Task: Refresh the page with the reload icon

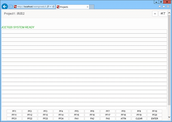Action: tap(53, 7)
